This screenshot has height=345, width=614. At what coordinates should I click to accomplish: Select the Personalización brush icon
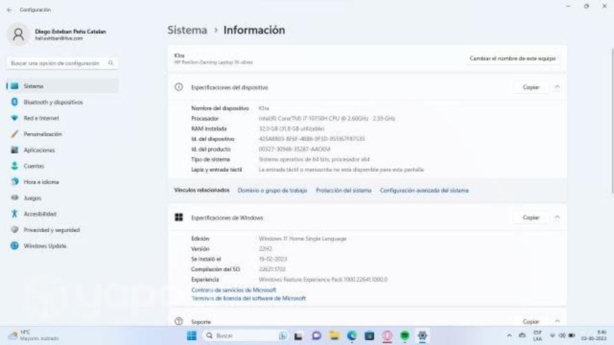(x=14, y=134)
